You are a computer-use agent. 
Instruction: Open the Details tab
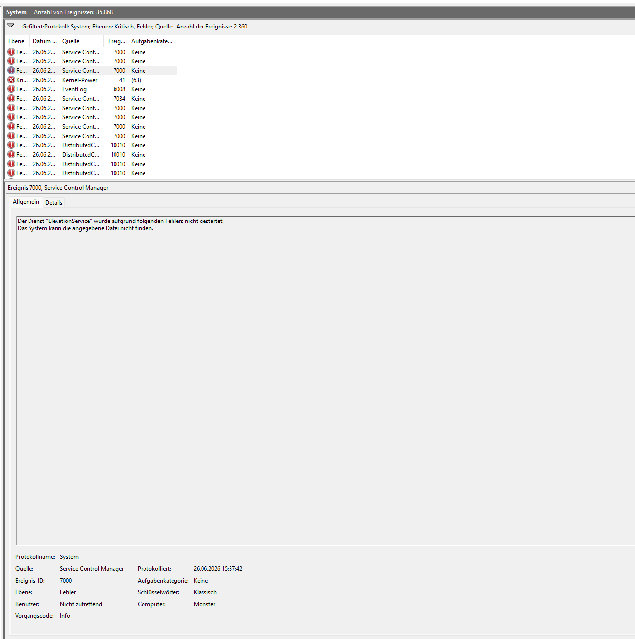54,202
